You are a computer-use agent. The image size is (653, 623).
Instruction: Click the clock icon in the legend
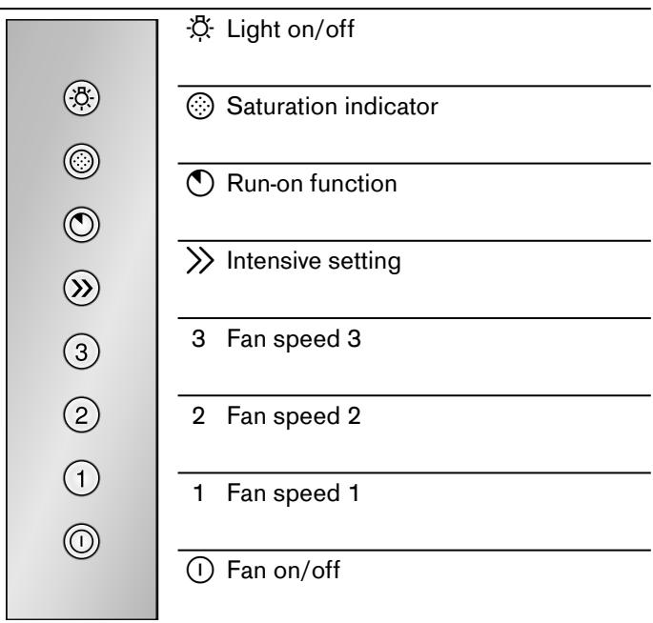pyautogui.click(x=200, y=183)
